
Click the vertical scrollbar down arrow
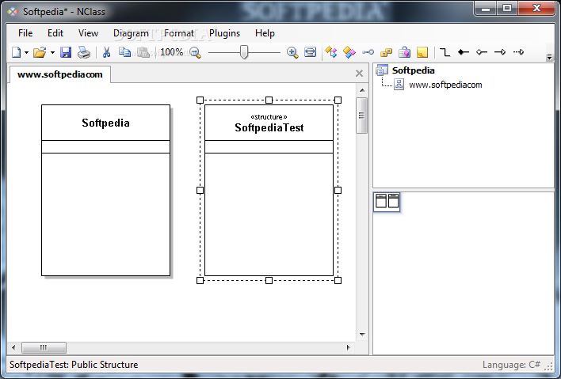[x=362, y=335]
